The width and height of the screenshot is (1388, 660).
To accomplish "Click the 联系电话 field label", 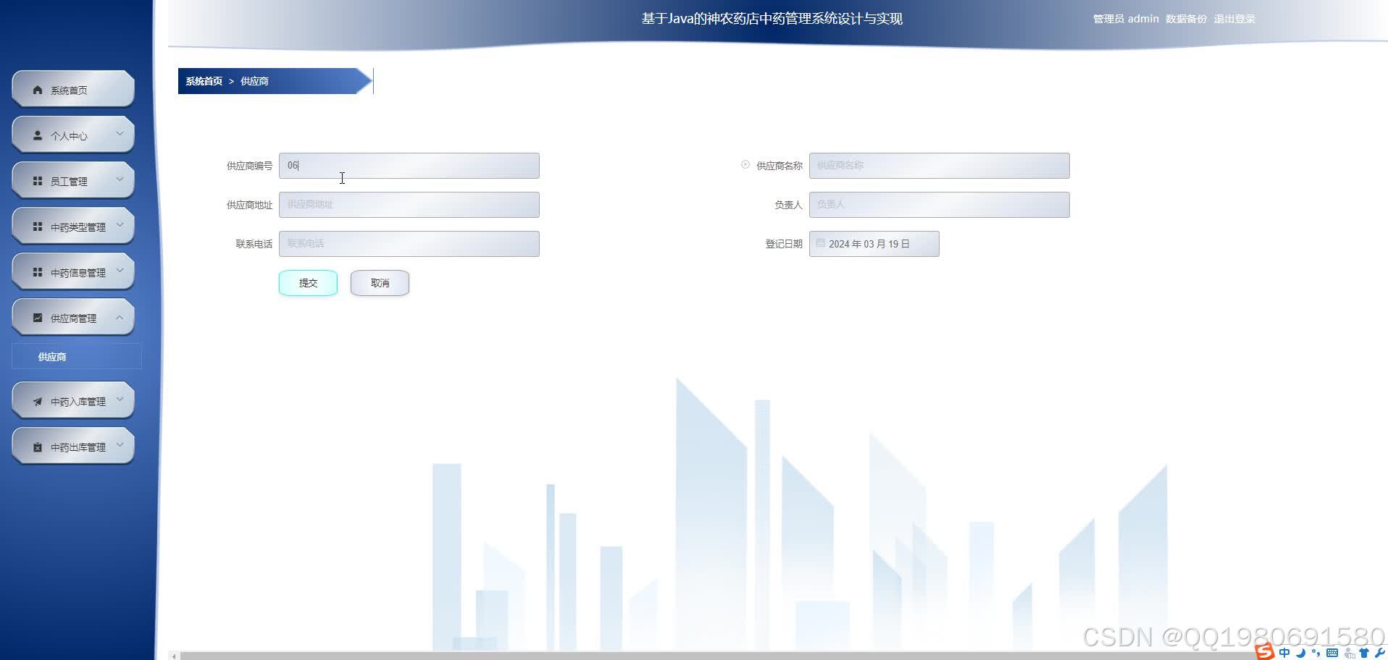I will pos(254,244).
